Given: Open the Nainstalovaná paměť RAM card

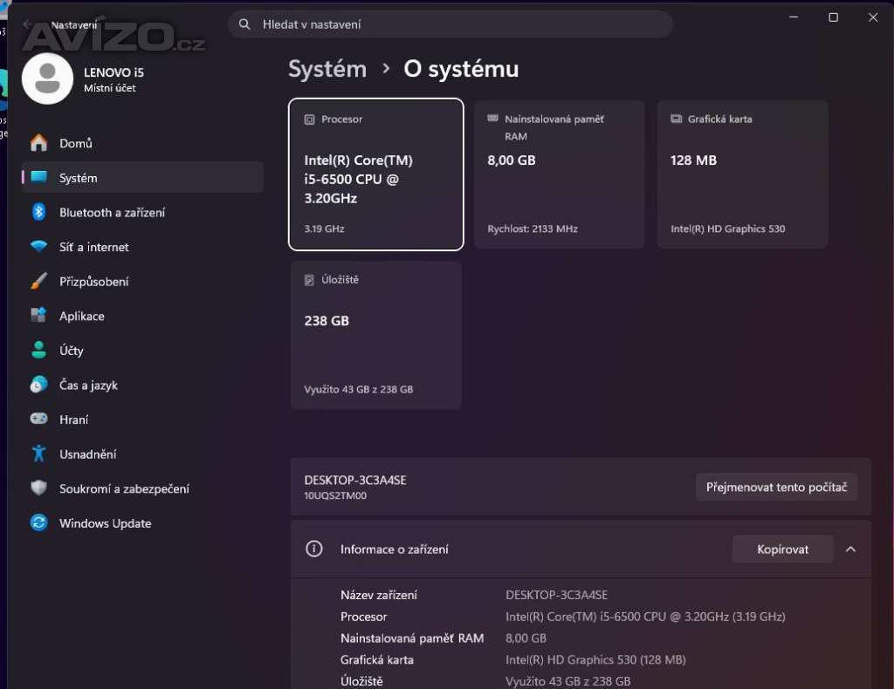Looking at the screenshot, I should click(x=560, y=174).
